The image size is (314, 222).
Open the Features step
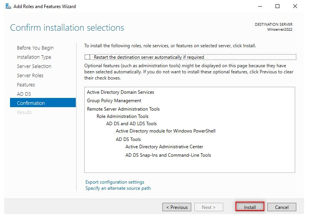(26, 85)
